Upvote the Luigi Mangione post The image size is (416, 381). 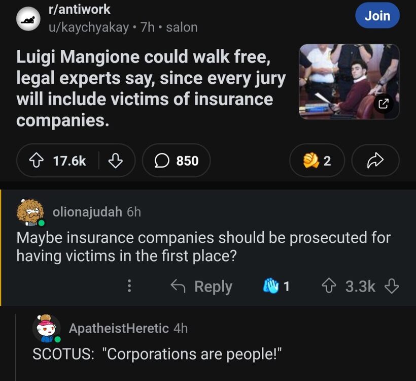39,161
